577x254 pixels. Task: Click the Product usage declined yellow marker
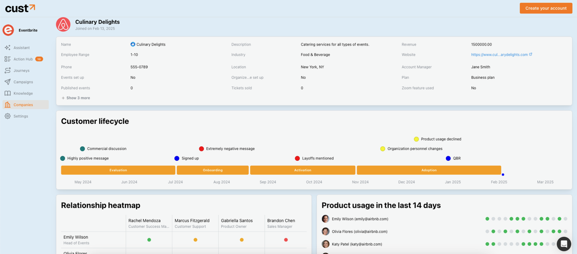(x=416, y=139)
